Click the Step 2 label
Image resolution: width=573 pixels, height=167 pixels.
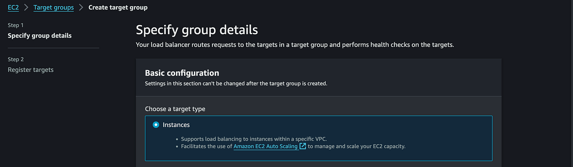[16, 59]
